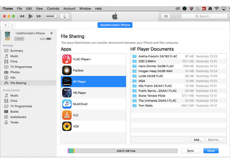The width and height of the screenshot is (230, 163).
Task: Select DSD 2.8MHz folder
Action: click(x=178, y=61)
